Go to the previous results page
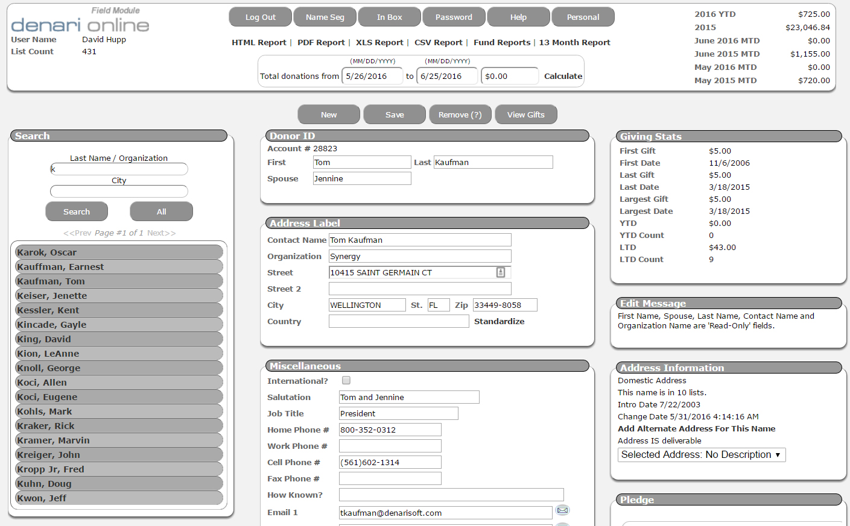The height and width of the screenshot is (526, 850). [78, 233]
